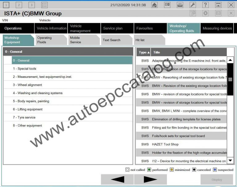The height and width of the screenshot is (187, 237).
Task: Open the operations list icon
Action: click(x=44, y=5)
